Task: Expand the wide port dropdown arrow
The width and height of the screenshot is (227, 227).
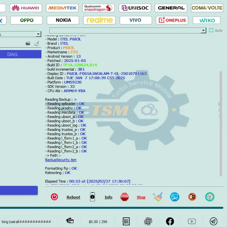Action: 203,31
